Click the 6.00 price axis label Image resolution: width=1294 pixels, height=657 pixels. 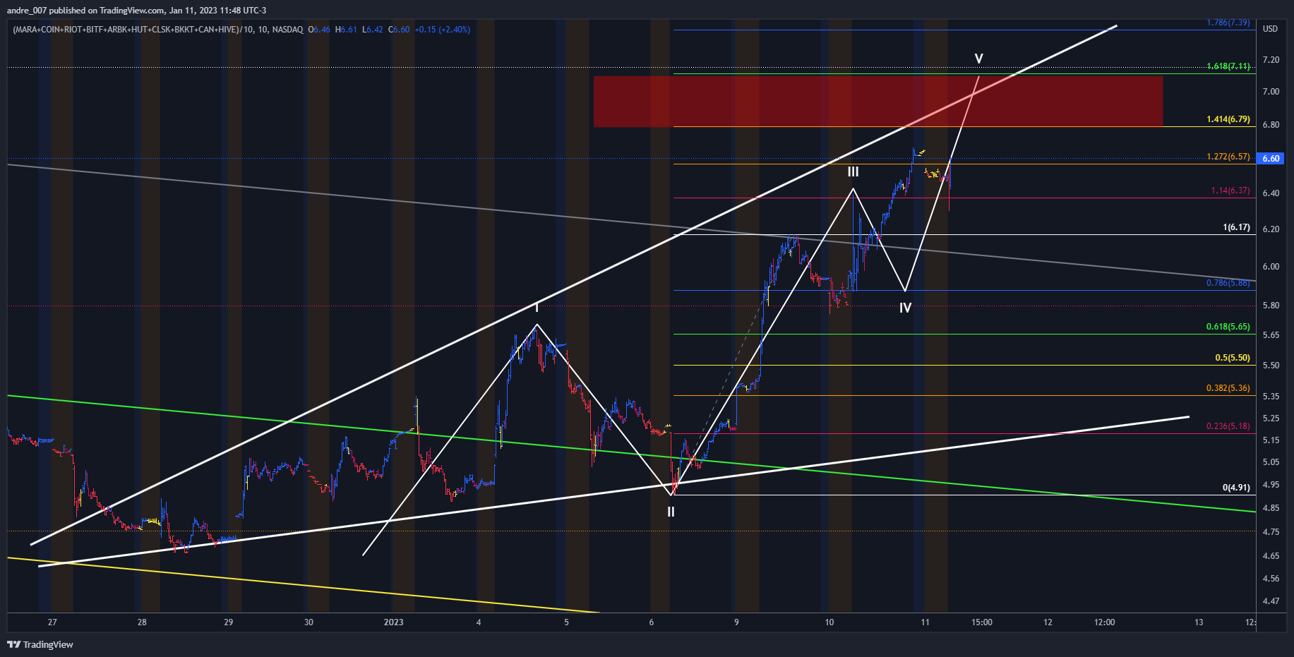click(x=1271, y=267)
